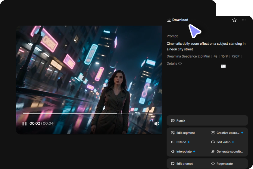Image resolution: width=253 pixels, height=169 pixels.
Task: Open the Edit video option
Action: pyautogui.click(x=223, y=142)
